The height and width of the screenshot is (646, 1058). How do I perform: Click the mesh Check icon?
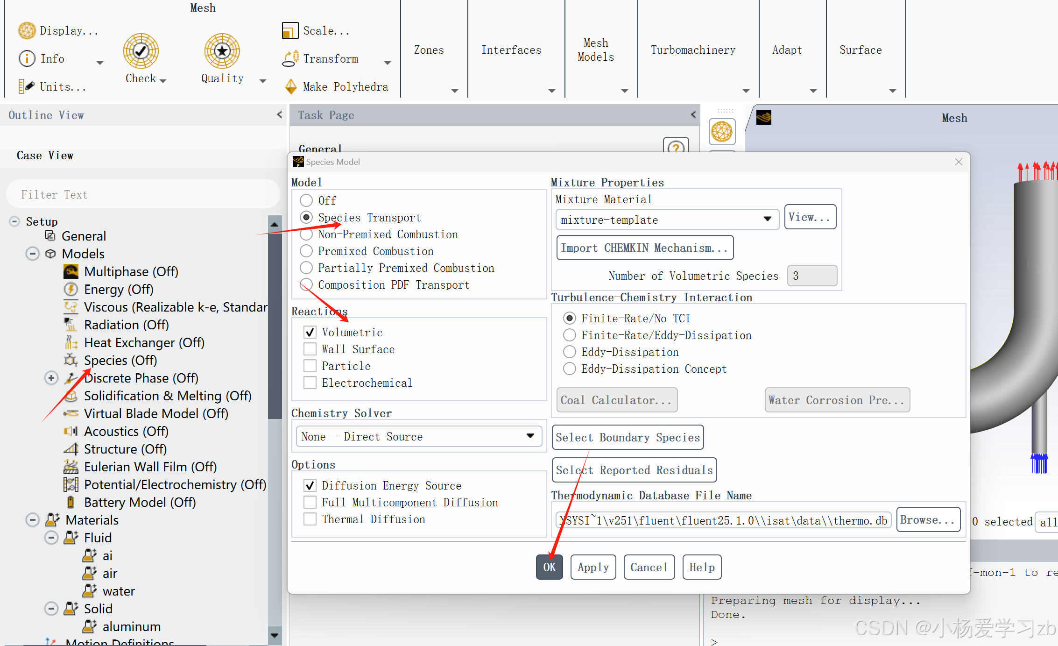tap(141, 51)
